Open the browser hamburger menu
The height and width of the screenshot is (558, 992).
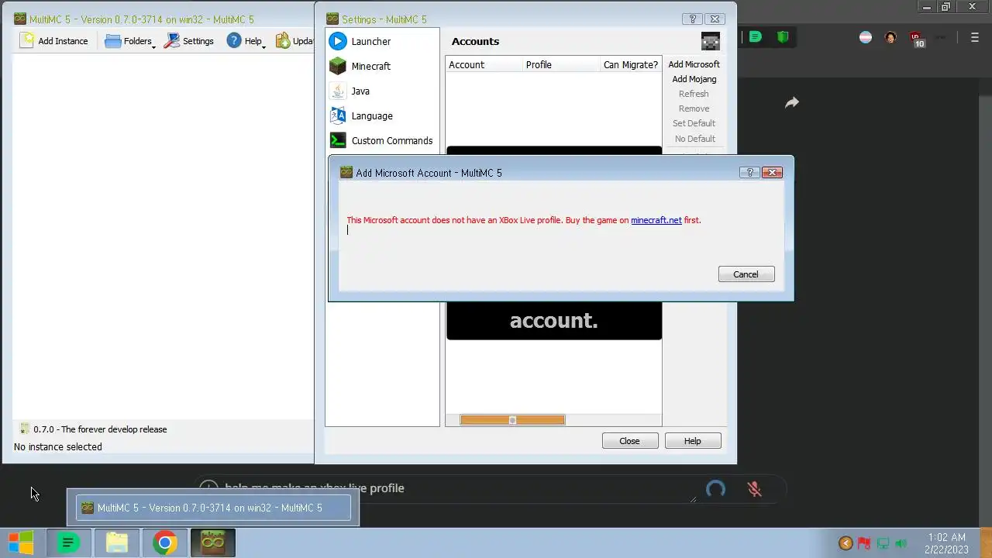(x=975, y=37)
